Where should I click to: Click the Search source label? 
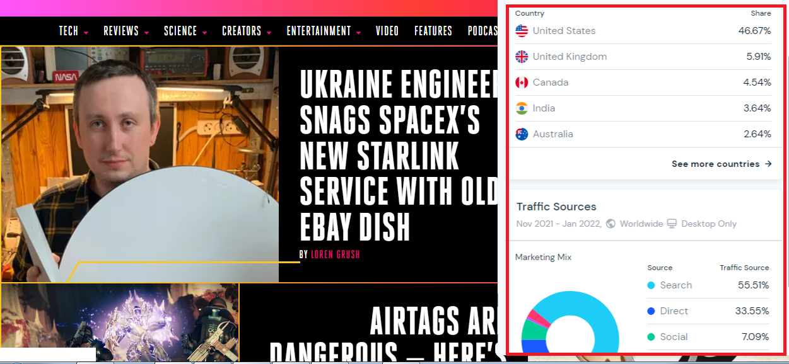[x=676, y=285]
